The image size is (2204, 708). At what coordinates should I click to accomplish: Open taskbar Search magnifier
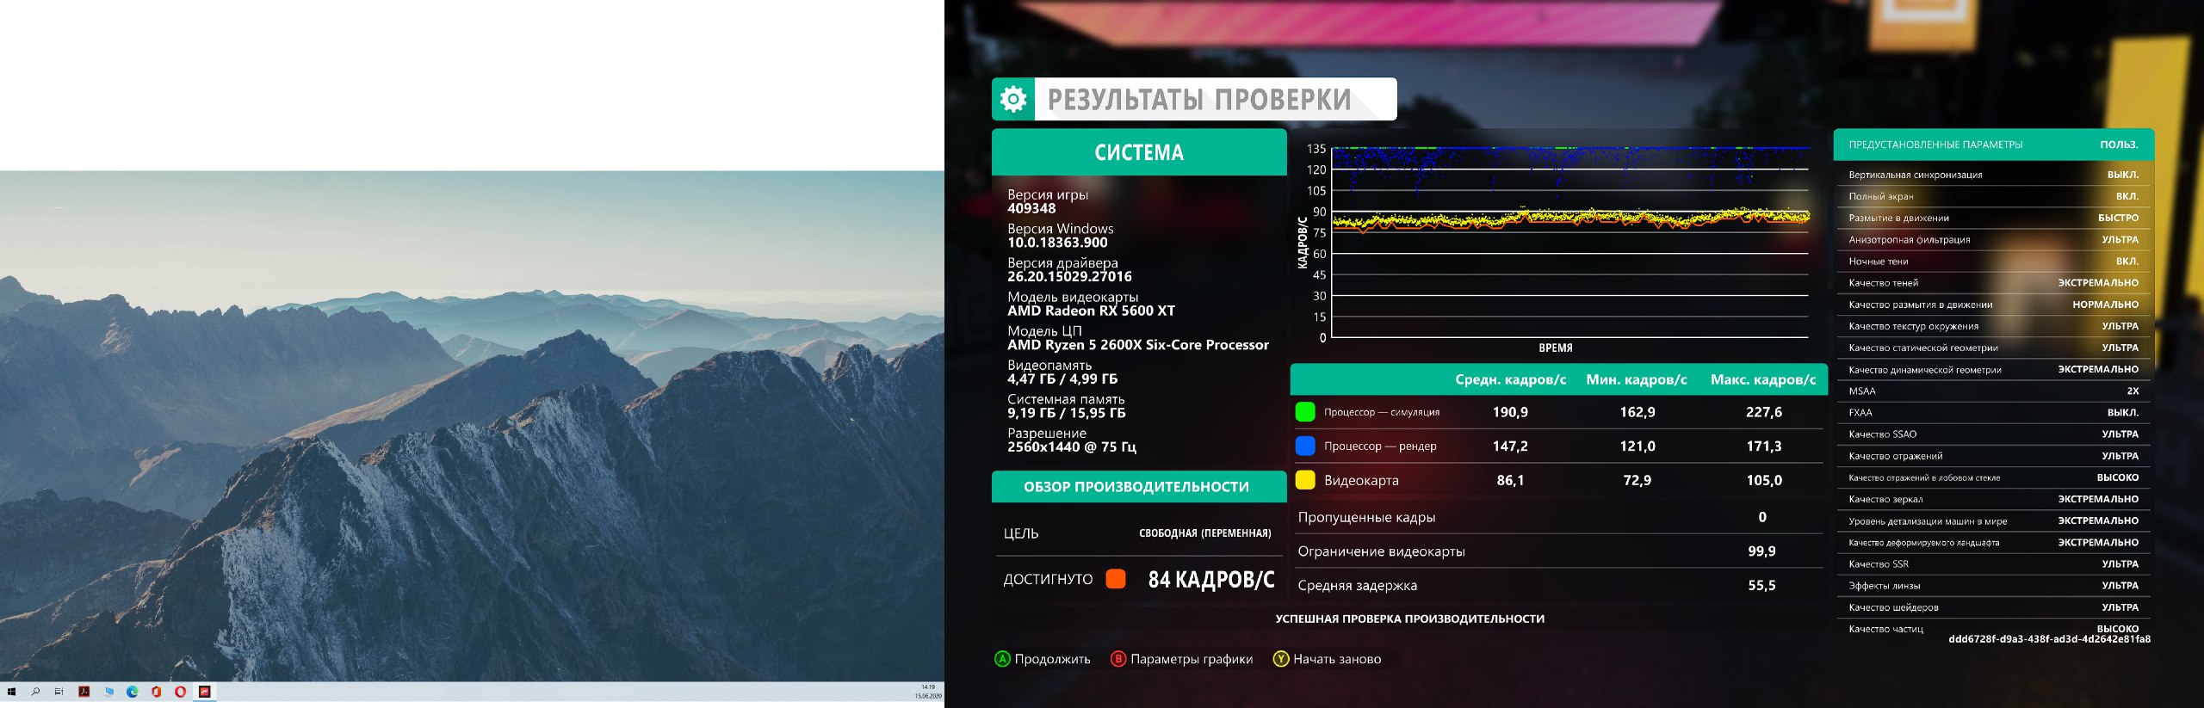(35, 692)
